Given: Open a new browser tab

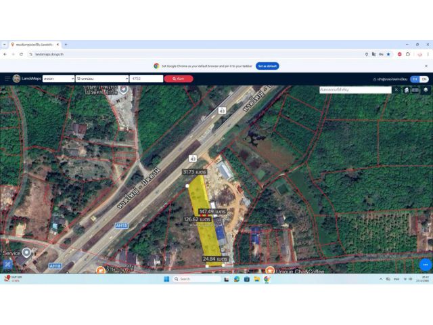Looking at the screenshot, I should coord(66,45).
